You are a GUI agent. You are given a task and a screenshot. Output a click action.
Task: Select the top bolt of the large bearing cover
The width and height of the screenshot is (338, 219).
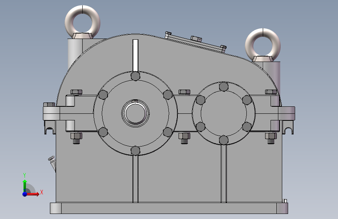click(135, 76)
